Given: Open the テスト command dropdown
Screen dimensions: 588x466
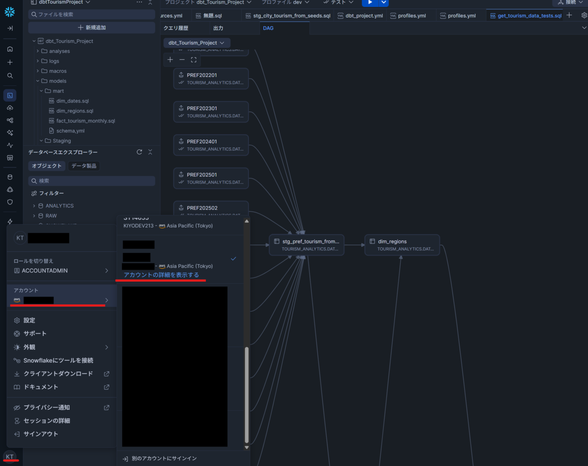Looking at the screenshot, I should (339, 2).
